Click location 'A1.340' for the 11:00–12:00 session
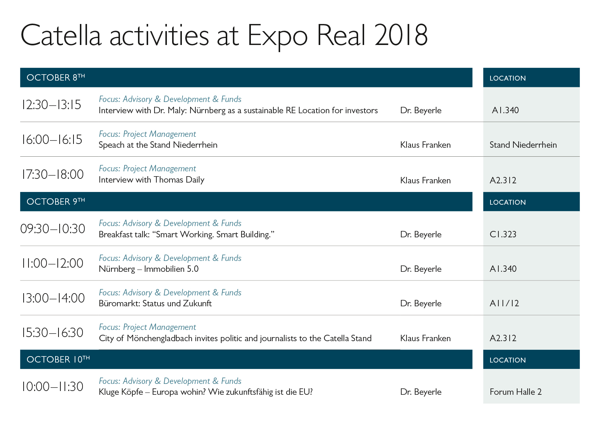 pos(503,269)
